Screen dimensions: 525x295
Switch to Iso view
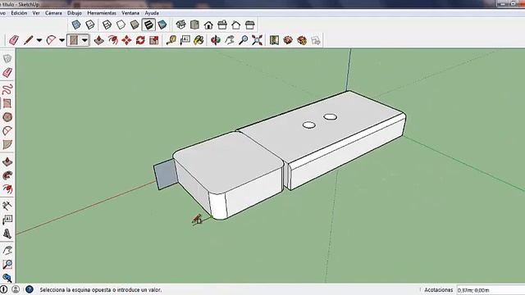180,25
